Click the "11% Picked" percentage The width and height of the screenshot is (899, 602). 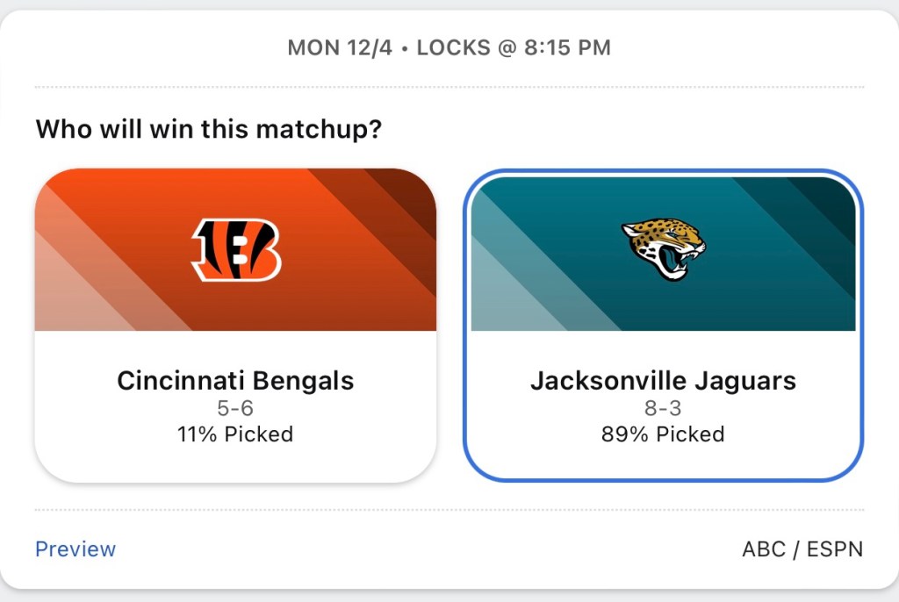(235, 434)
